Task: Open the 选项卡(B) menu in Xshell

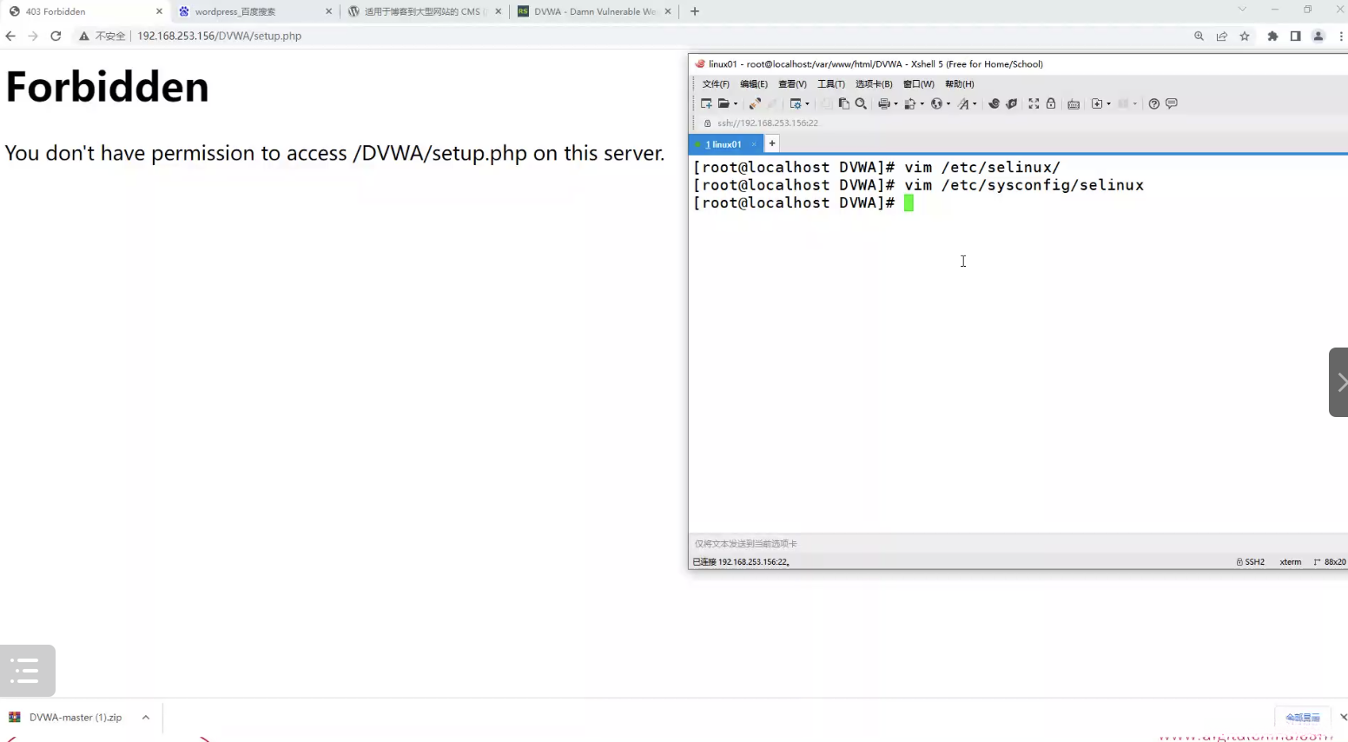Action: [x=874, y=84]
